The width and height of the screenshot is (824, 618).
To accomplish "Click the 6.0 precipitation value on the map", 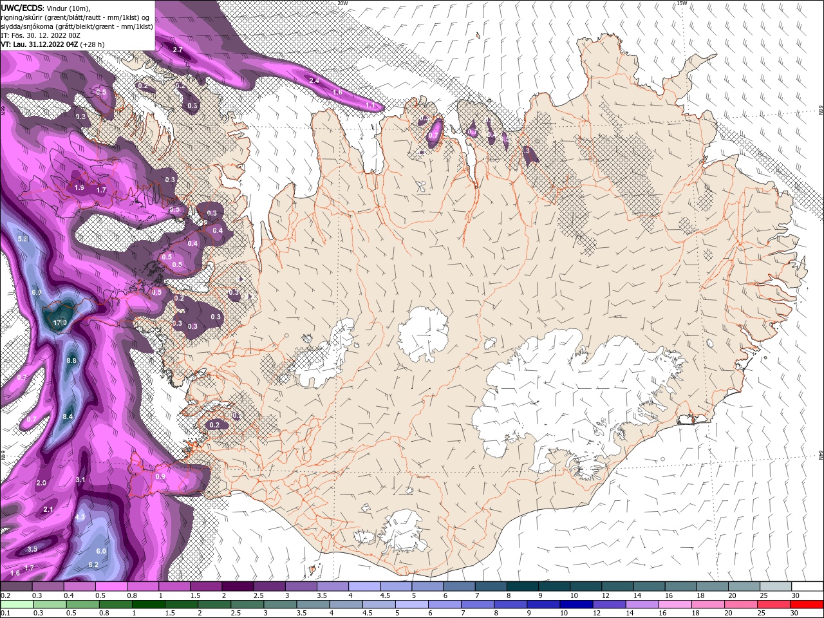I will point(101,551).
